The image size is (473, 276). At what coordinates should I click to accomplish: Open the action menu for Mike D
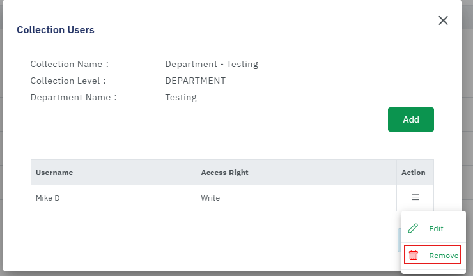[415, 198]
